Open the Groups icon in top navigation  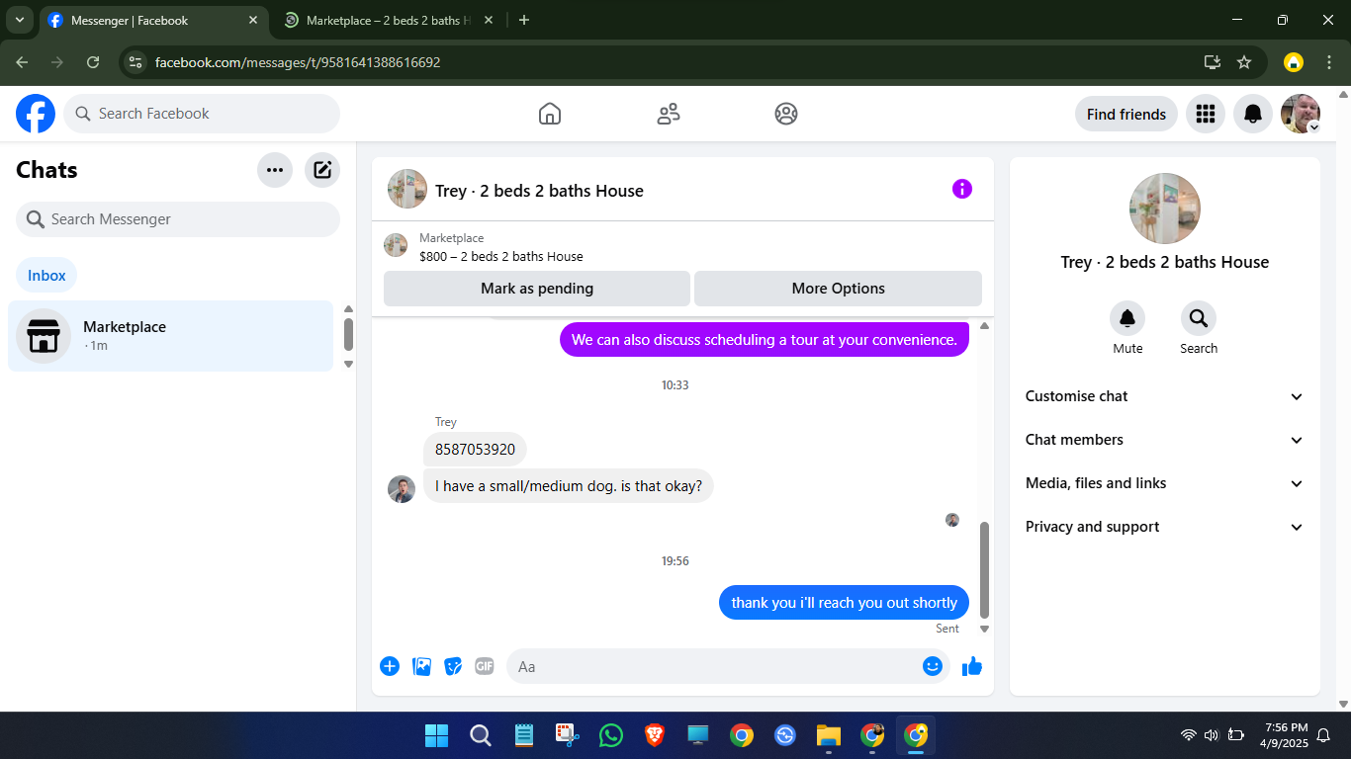(x=786, y=114)
